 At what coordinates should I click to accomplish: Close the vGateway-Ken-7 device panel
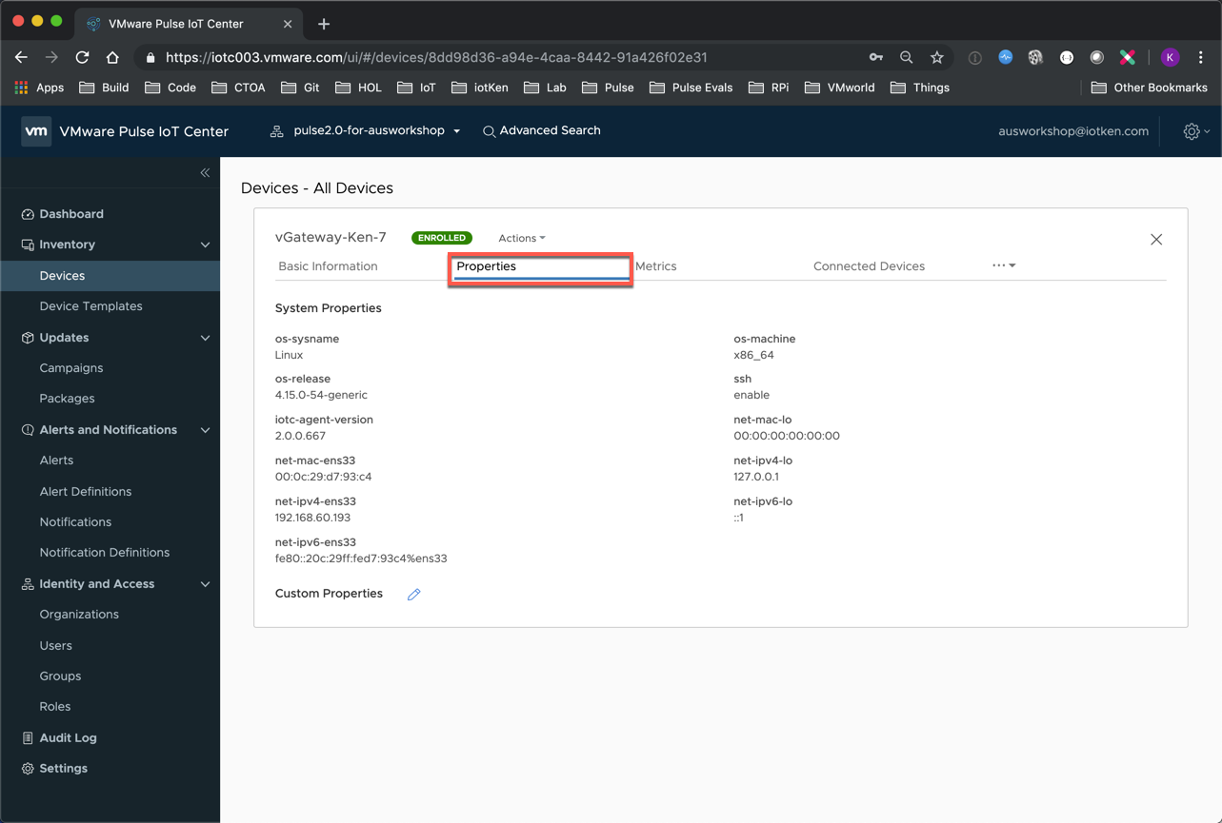pyautogui.click(x=1155, y=240)
